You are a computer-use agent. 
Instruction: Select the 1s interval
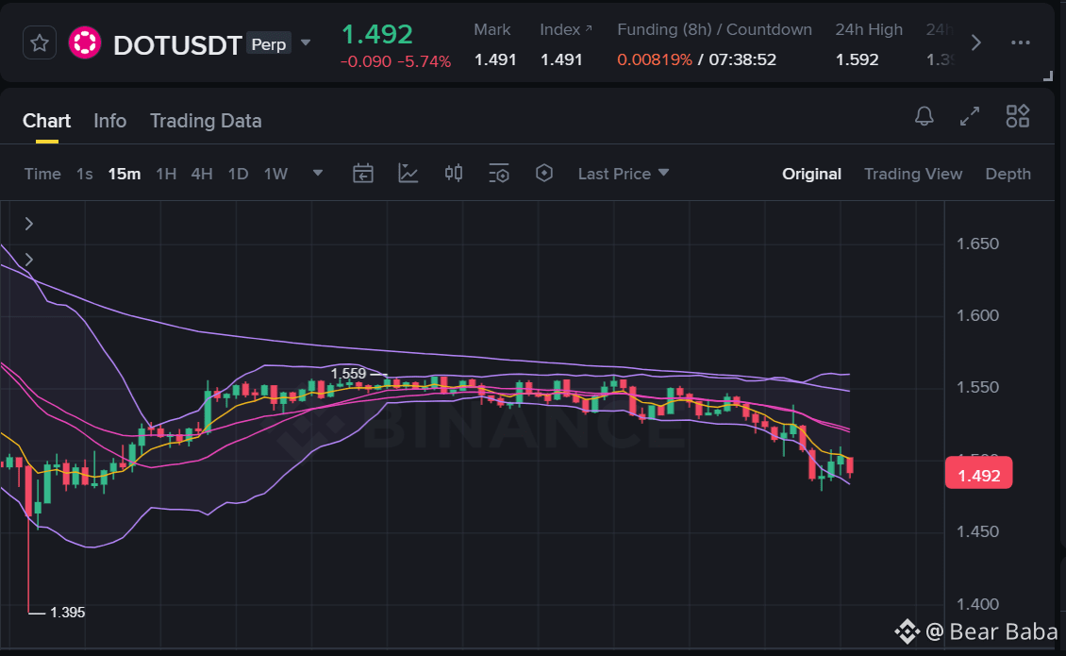[84, 175]
